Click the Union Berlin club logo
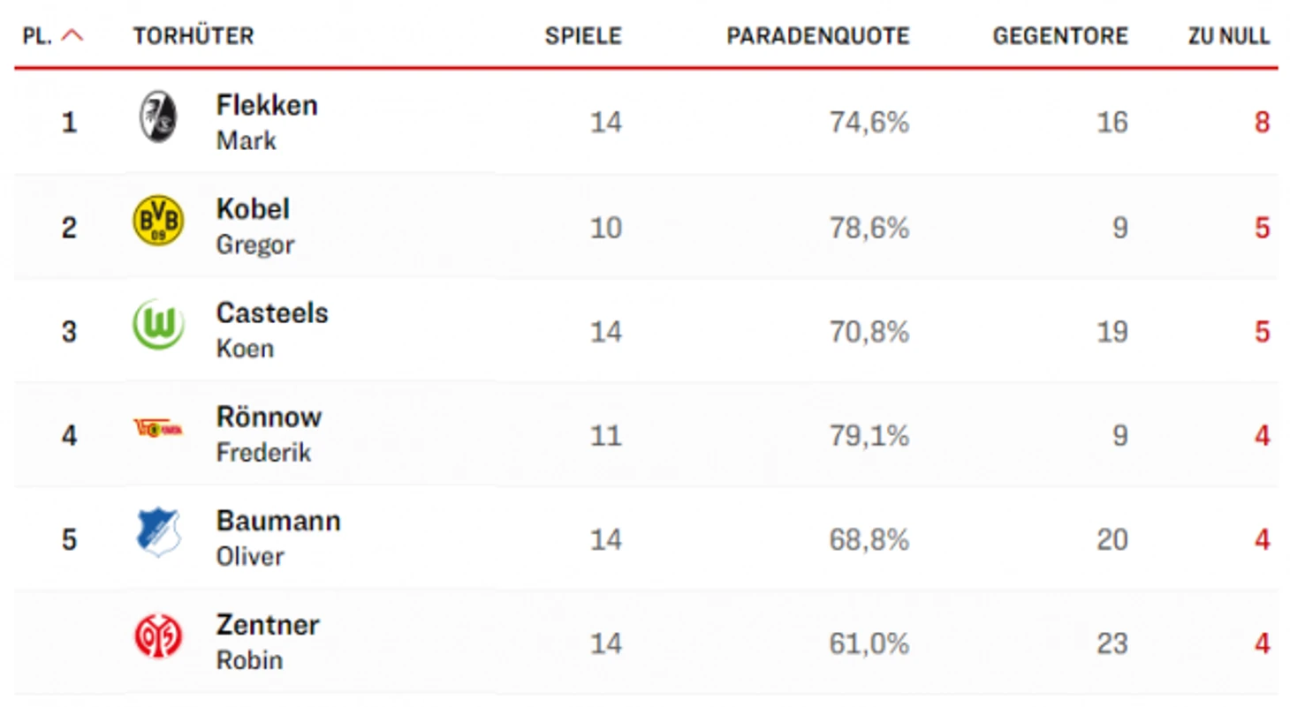Image resolution: width=1290 pixels, height=707 pixels. [158, 428]
